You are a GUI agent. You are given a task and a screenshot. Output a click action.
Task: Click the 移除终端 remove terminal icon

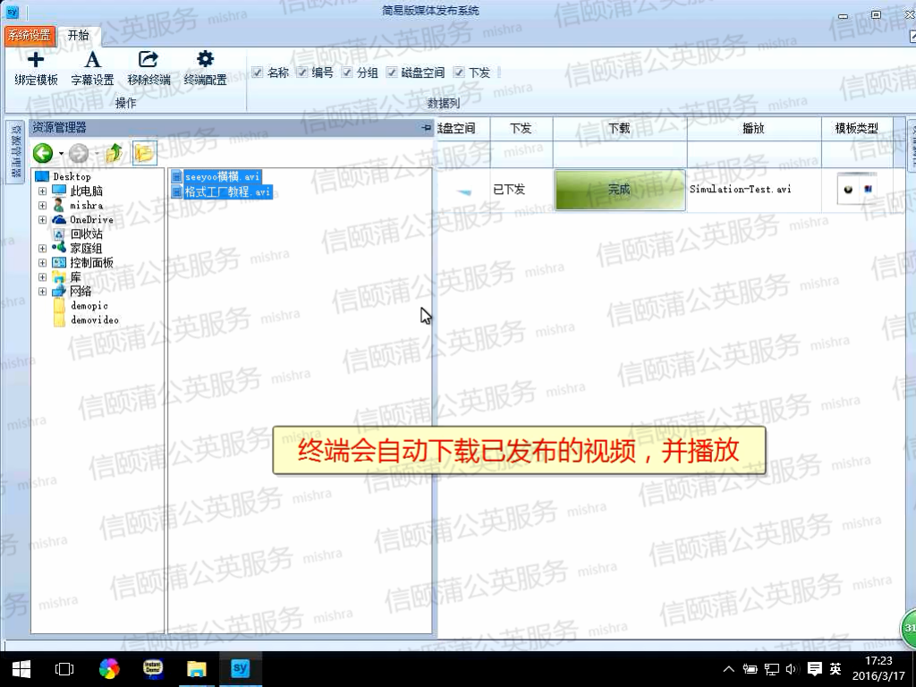[x=148, y=61]
